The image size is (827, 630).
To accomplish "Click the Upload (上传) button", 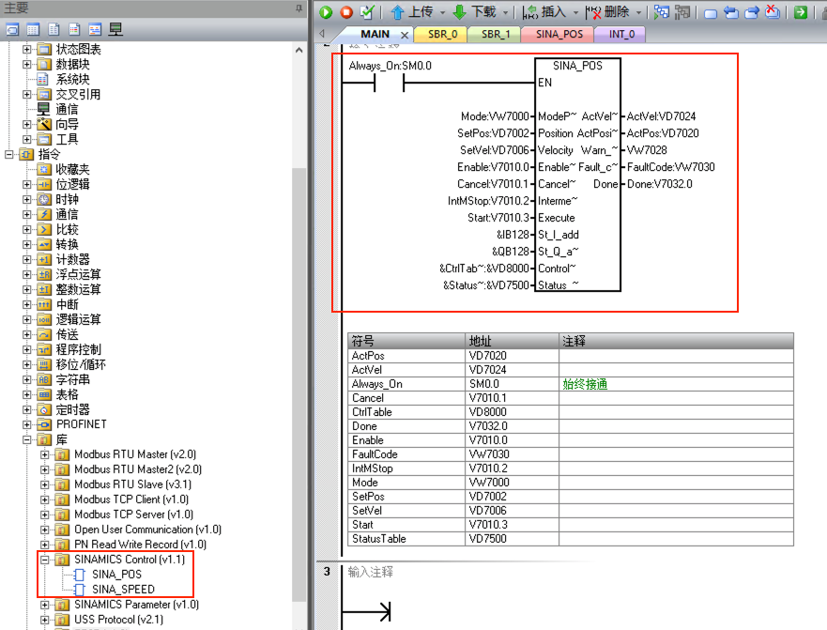I will coord(412,12).
